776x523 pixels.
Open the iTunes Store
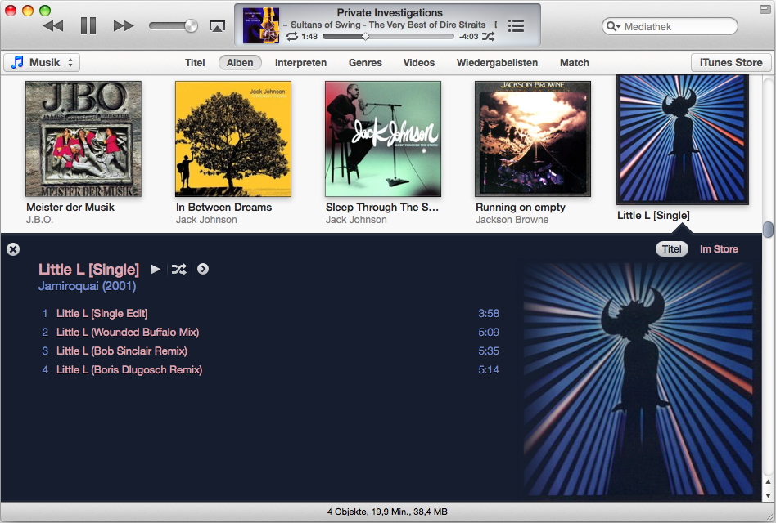click(731, 63)
